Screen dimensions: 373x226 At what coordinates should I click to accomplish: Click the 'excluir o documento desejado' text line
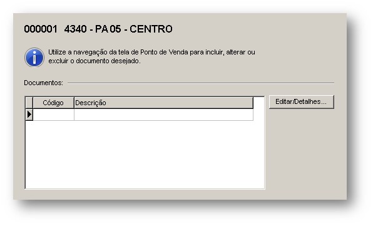pyautogui.click(x=95, y=61)
